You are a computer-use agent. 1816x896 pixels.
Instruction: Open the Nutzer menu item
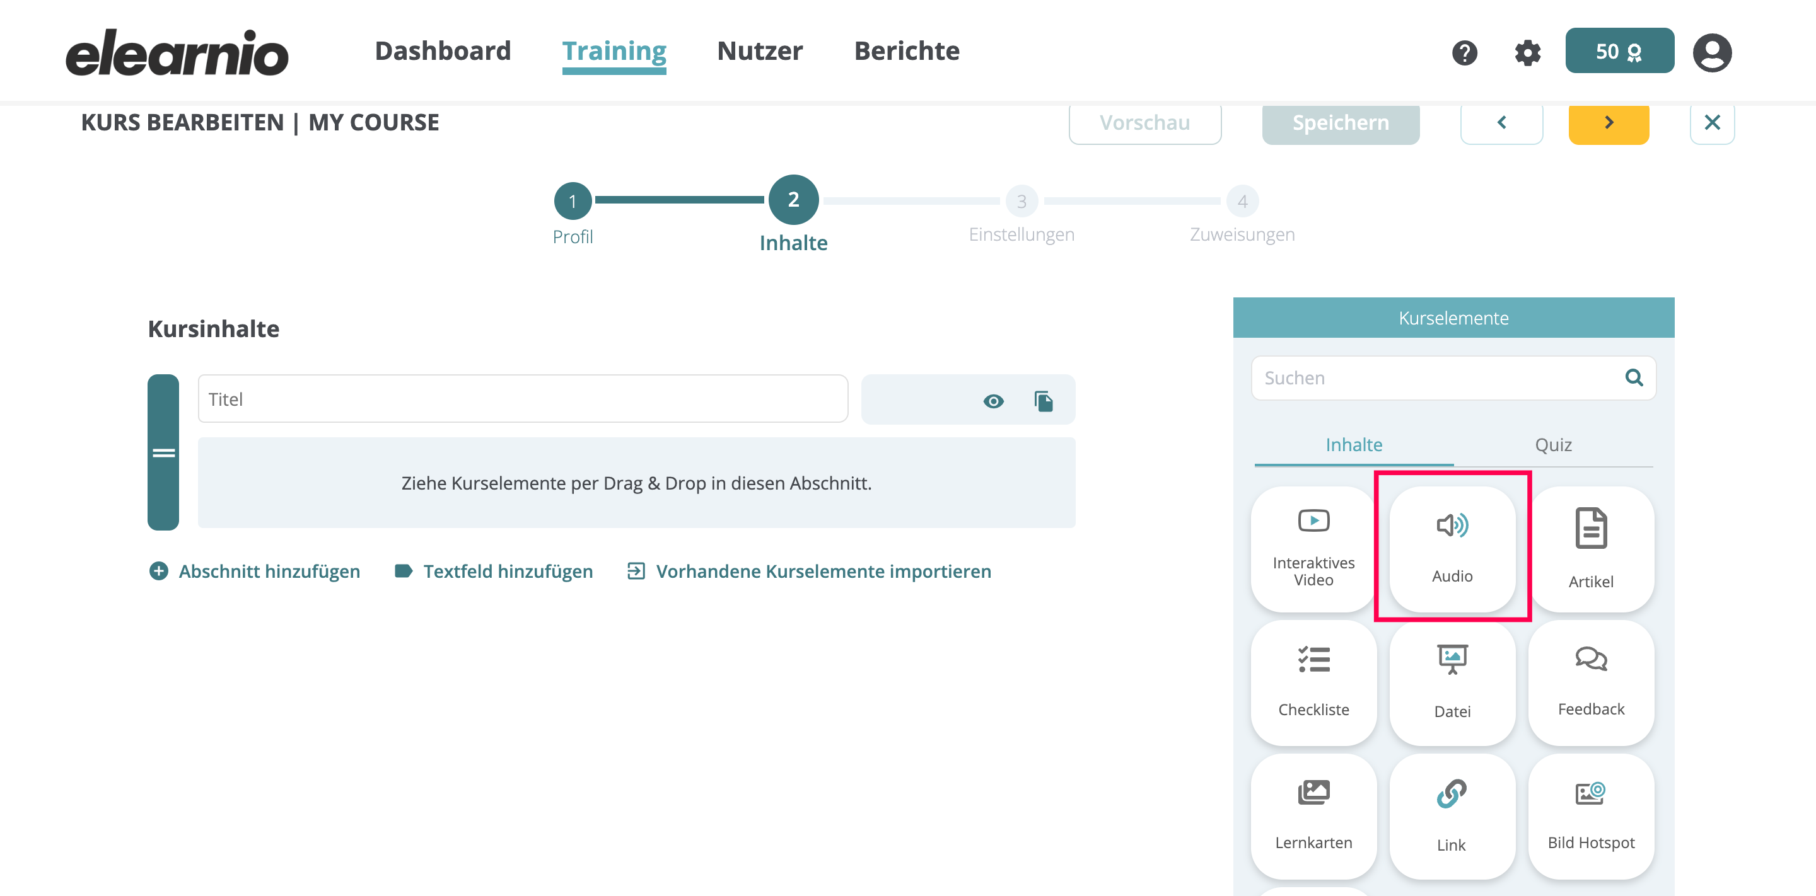pos(759,50)
